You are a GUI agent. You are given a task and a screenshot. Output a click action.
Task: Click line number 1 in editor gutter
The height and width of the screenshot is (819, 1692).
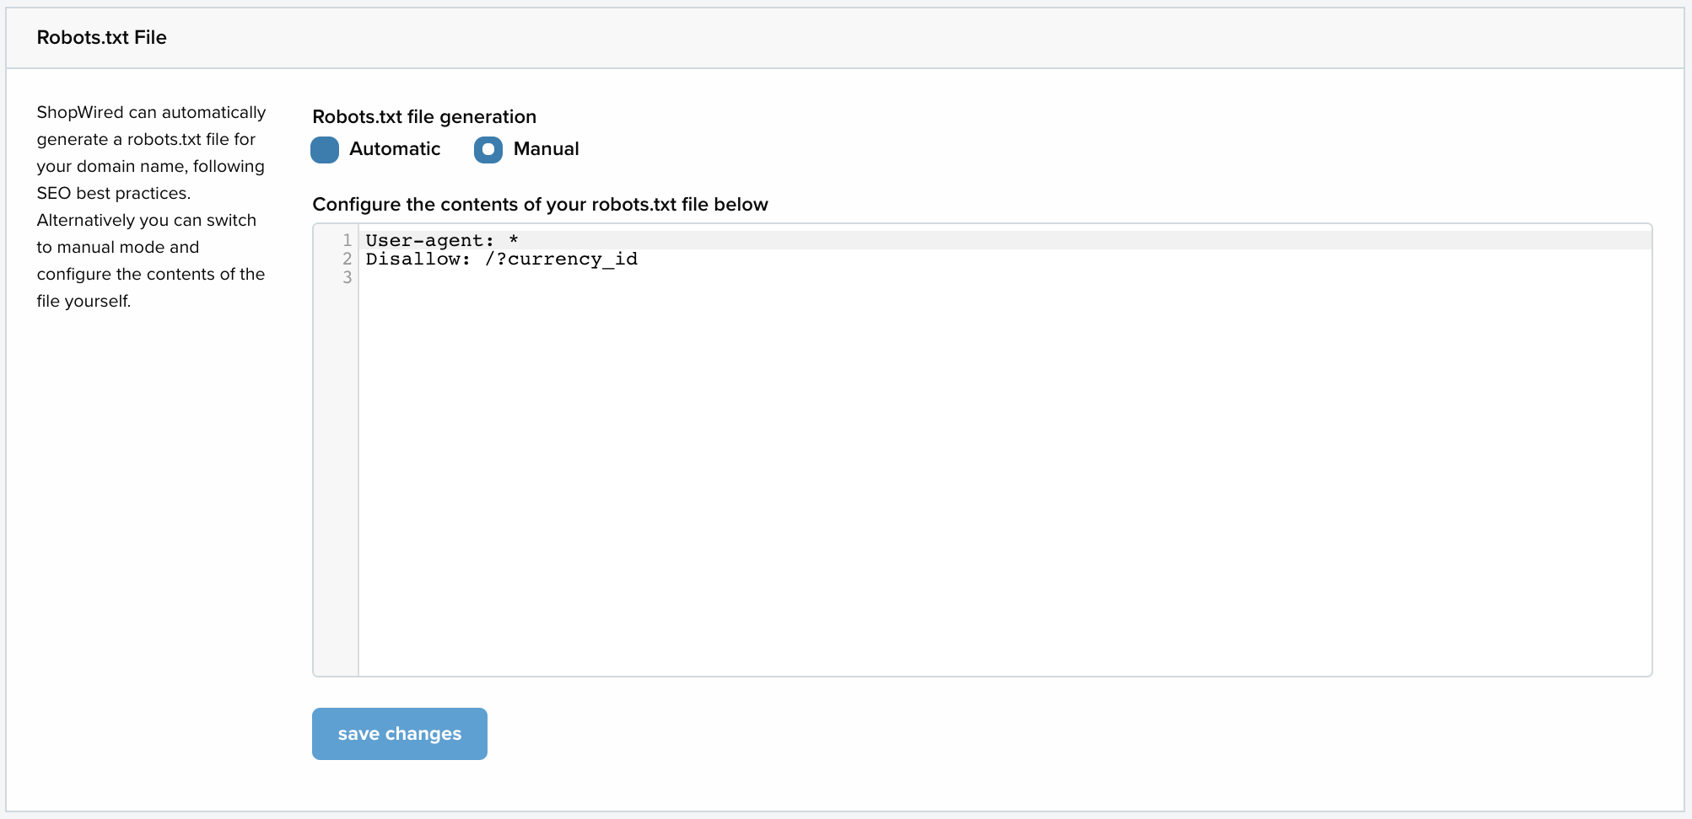[347, 241]
